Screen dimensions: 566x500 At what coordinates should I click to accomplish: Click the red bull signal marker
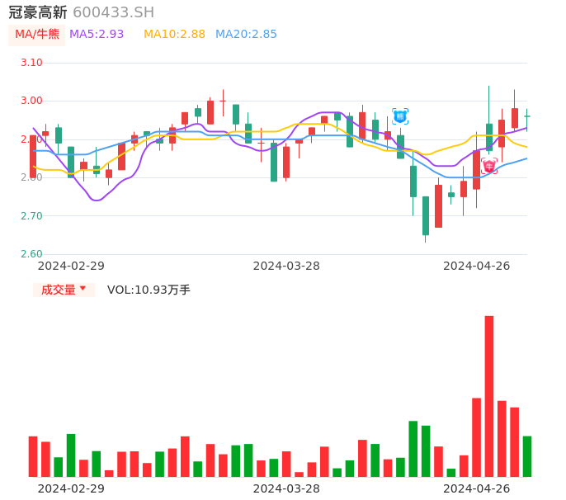489,166
